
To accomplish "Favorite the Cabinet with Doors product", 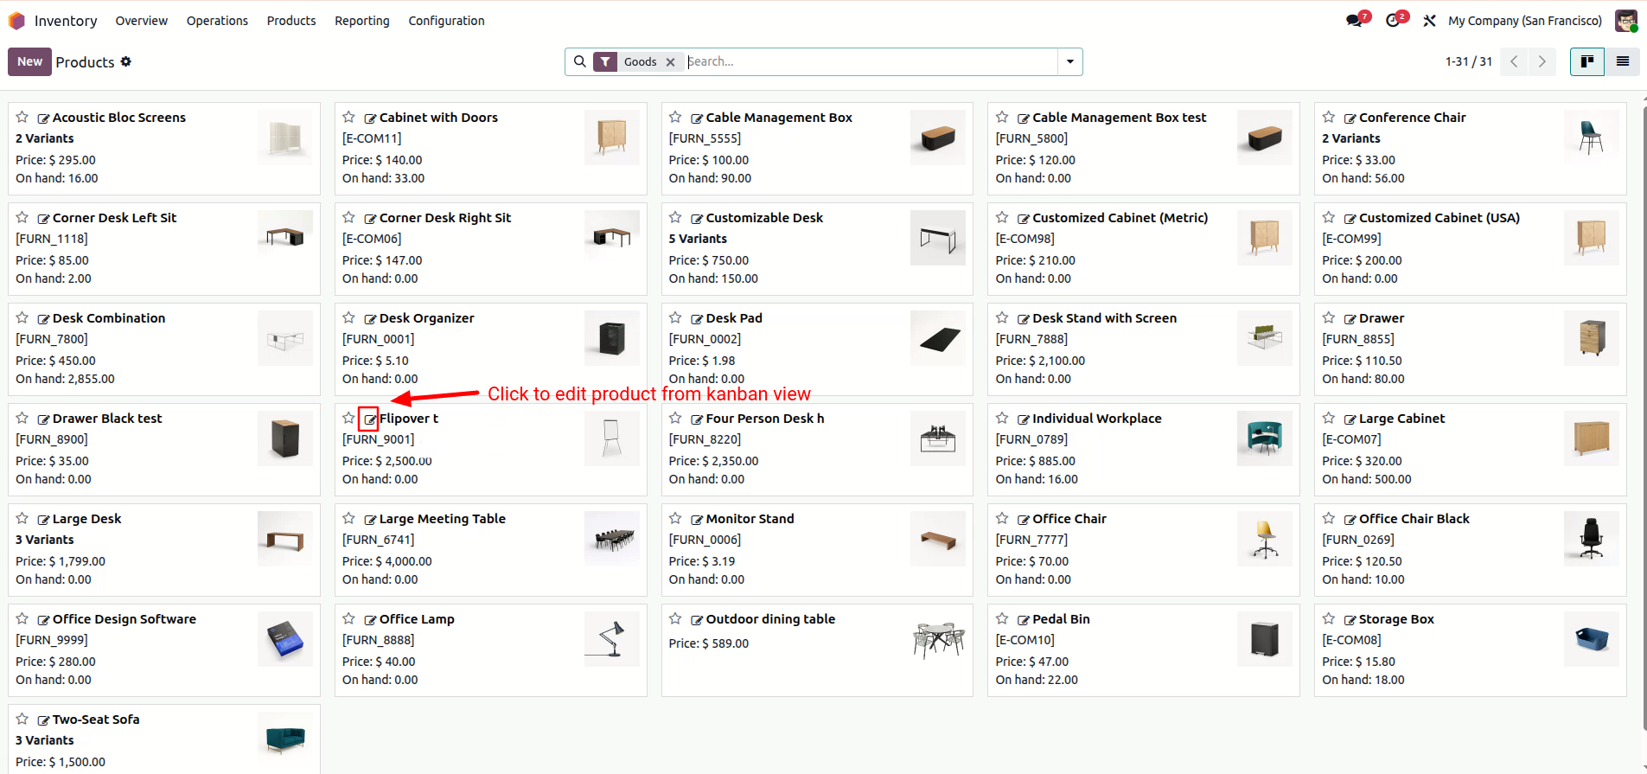I will click(349, 117).
